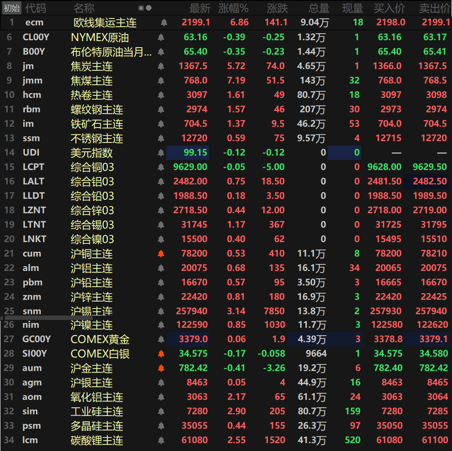This screenshot has width=452, height=451.
Task: Click the alert bell for NYMEX原油
Action: 161,37
